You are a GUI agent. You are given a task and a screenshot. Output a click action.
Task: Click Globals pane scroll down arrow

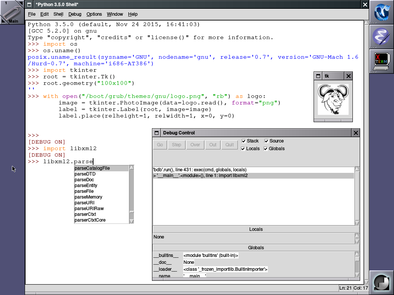[357, 275]
